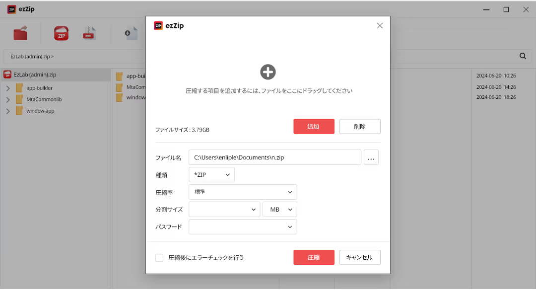Minimize the main ezZip window
This screenshot has height=299, width=536.
click(x=486, y=9)
